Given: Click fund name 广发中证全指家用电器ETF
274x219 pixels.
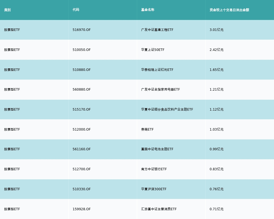Looking at the screenshot, I should (160, 90).
